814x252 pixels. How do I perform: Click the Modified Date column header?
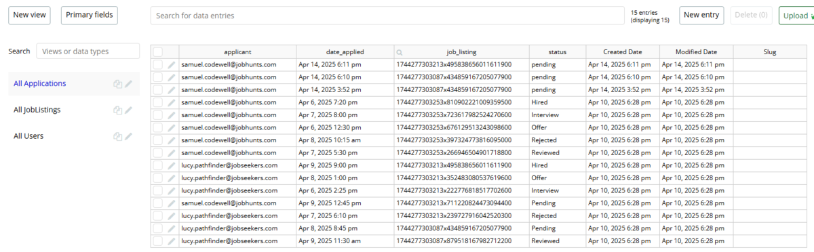pos(696,52)
